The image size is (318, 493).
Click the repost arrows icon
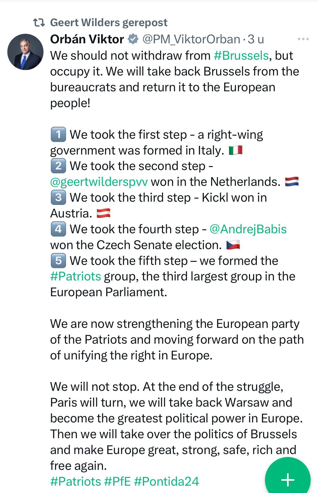(x=39, y=23)
